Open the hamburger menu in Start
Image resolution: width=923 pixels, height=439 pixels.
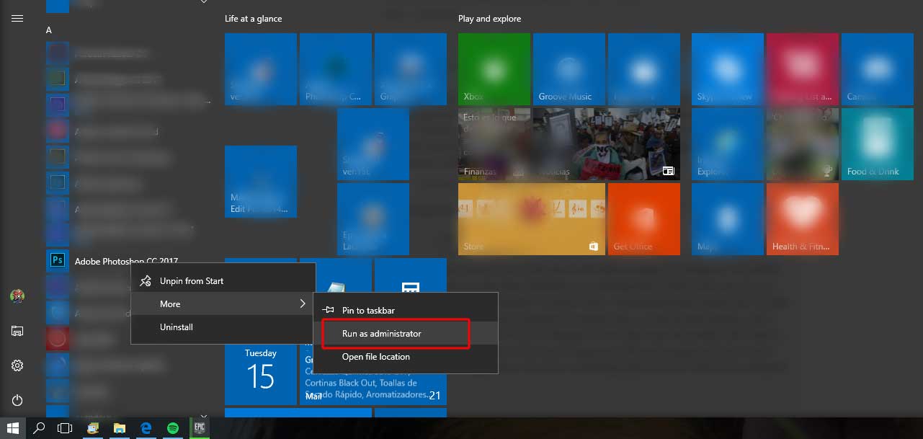tap(17, 19)
